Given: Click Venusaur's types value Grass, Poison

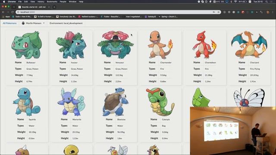Looking at the screenshot, I should click(x=122, y=69).
